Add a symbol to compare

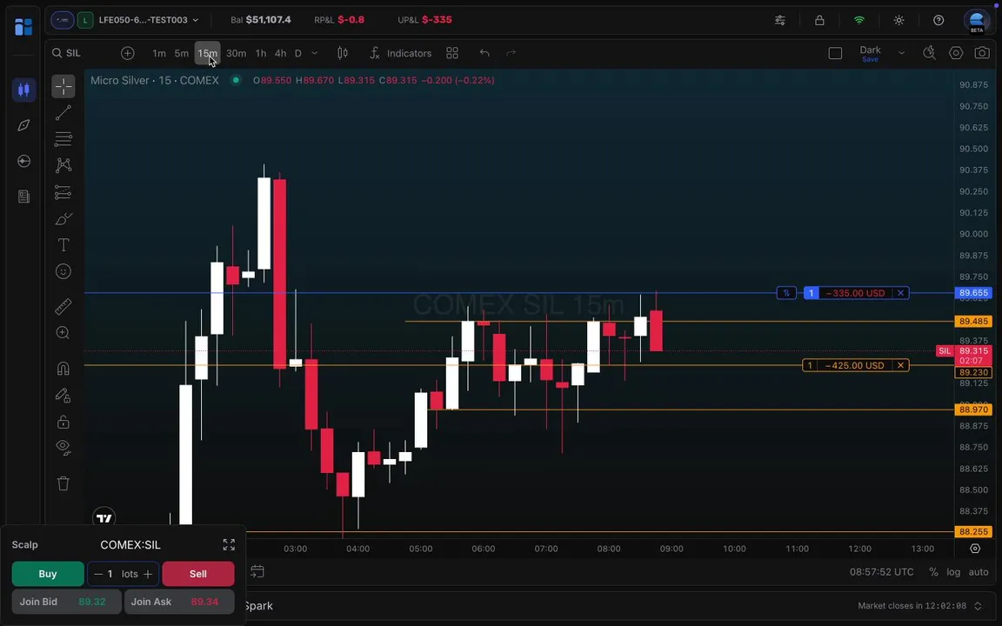point(128,53)
